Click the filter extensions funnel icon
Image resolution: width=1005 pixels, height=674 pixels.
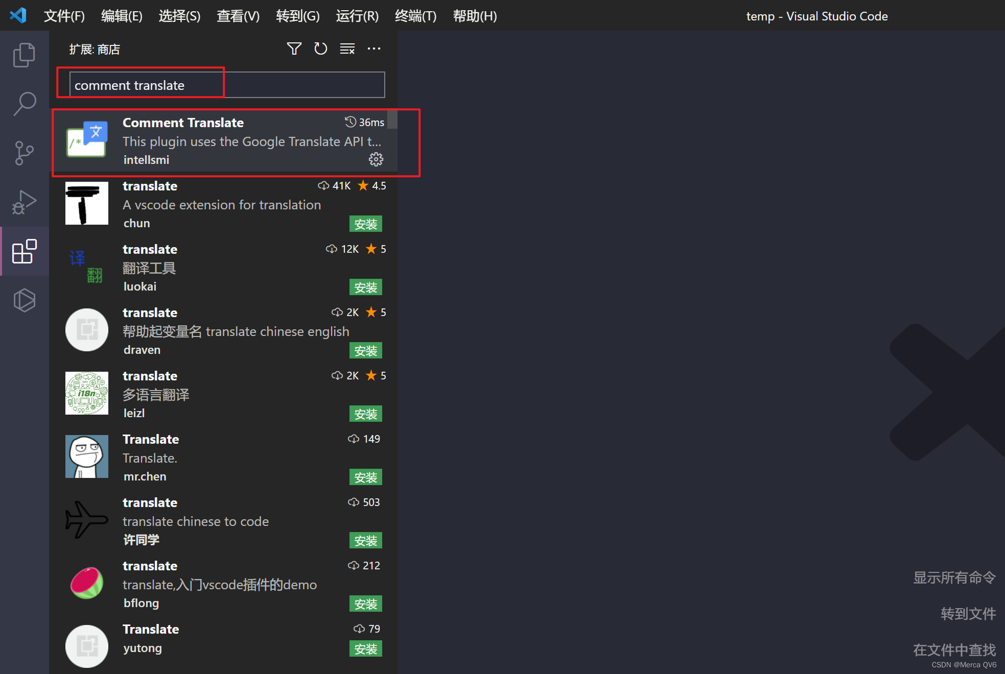click(x=294, y=49)
